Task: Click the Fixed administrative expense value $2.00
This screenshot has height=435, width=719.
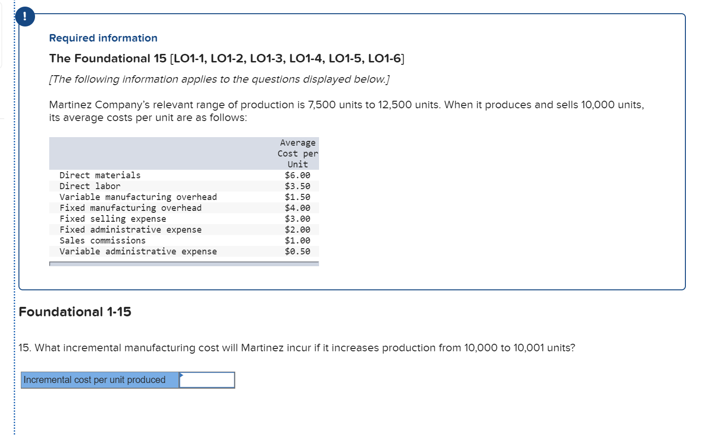Action: [297, 229]
